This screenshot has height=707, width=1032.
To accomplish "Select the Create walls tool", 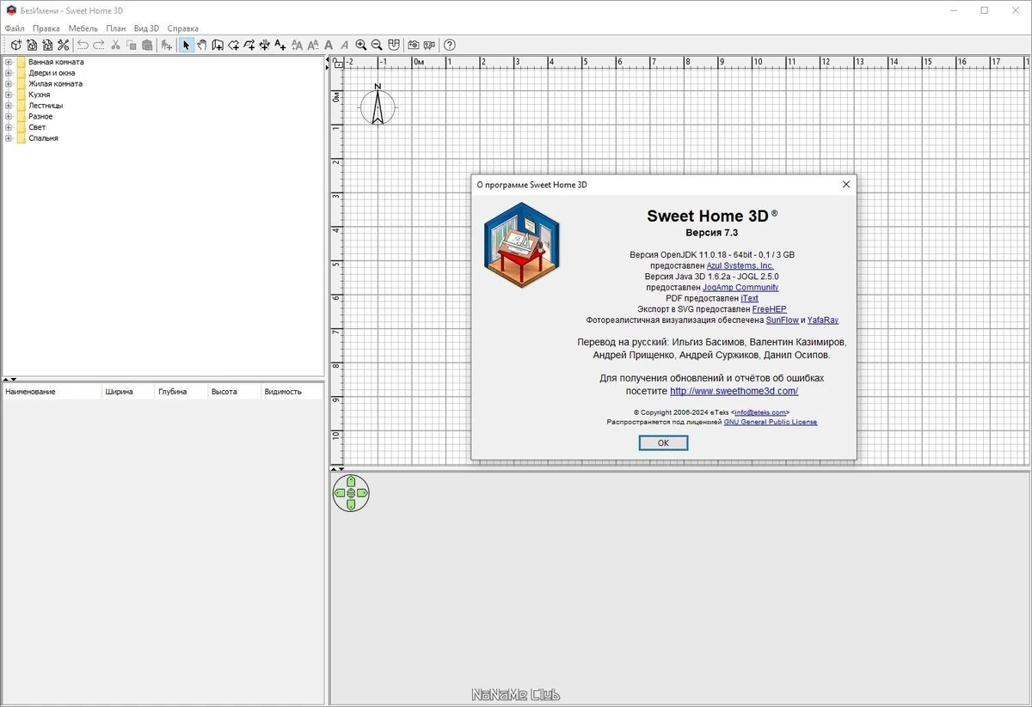I will [218, 45].
